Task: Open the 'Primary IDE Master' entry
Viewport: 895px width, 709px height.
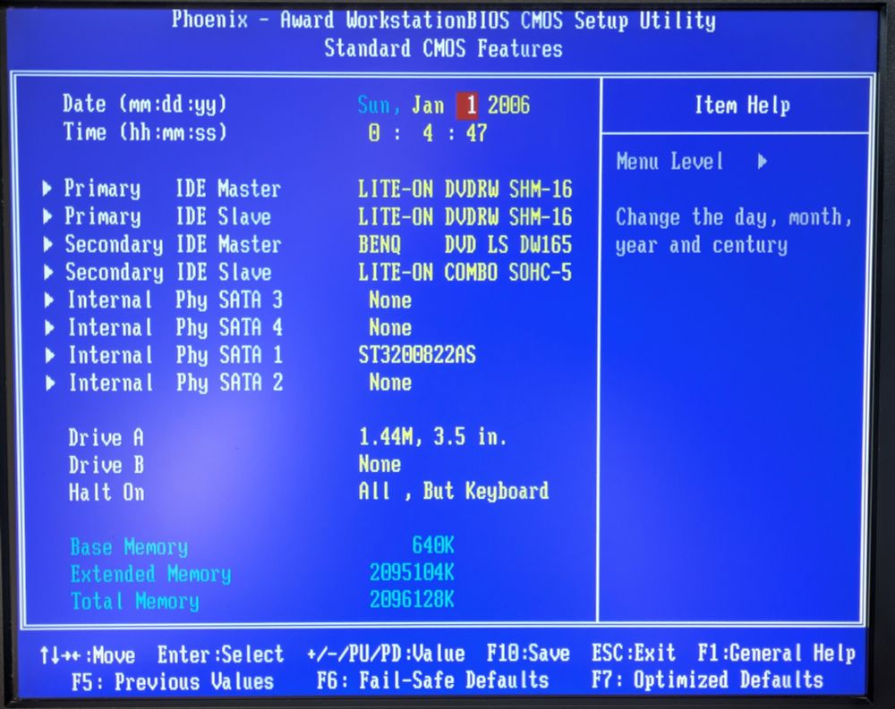Action: click(x=173, y=189)
